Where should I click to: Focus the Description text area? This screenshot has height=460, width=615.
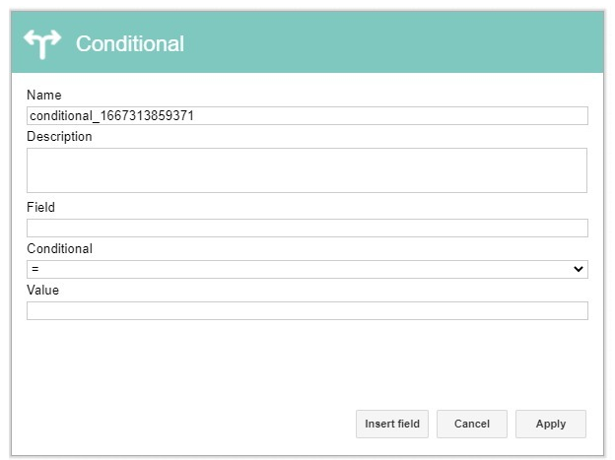[x=307, y=170]
